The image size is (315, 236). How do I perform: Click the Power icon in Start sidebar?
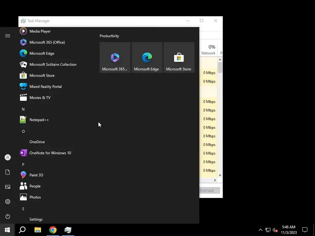point(8,216)
